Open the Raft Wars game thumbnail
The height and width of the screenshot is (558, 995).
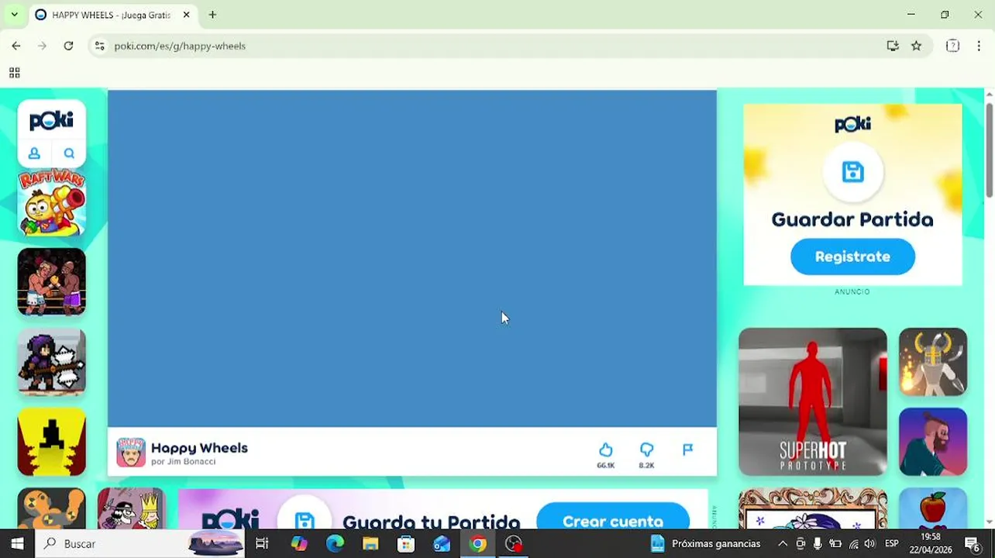(x=51, y=202)
